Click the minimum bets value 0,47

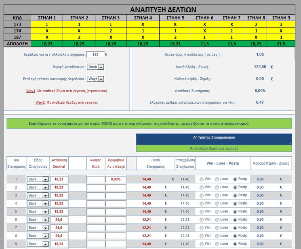click(260, 102)
